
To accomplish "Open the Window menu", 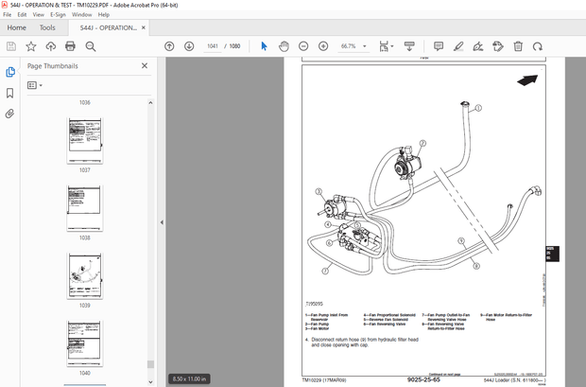I will coord(82,15).
